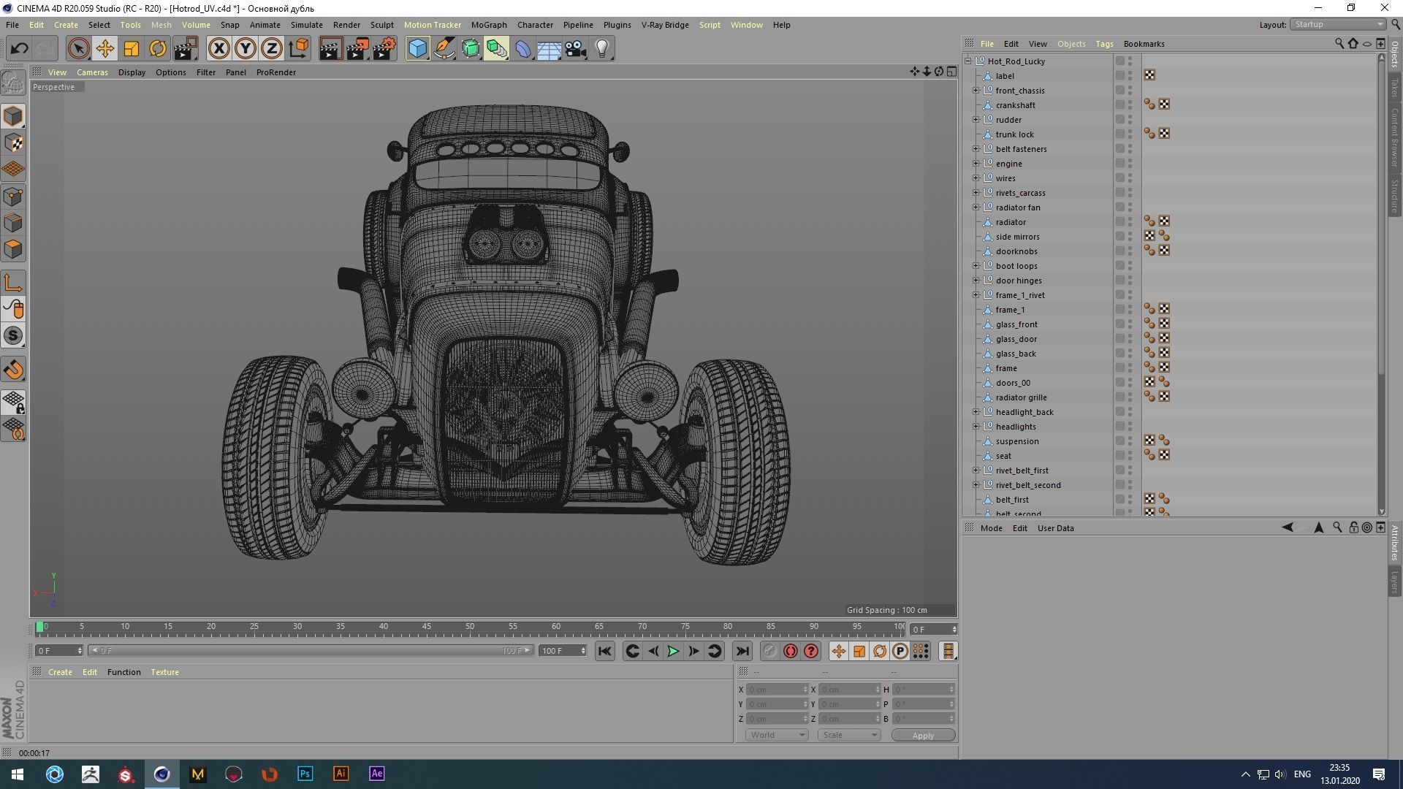Toggle layer box for seat object
The height and width of the screenshot is (789, 1403).
point(1119,456)
